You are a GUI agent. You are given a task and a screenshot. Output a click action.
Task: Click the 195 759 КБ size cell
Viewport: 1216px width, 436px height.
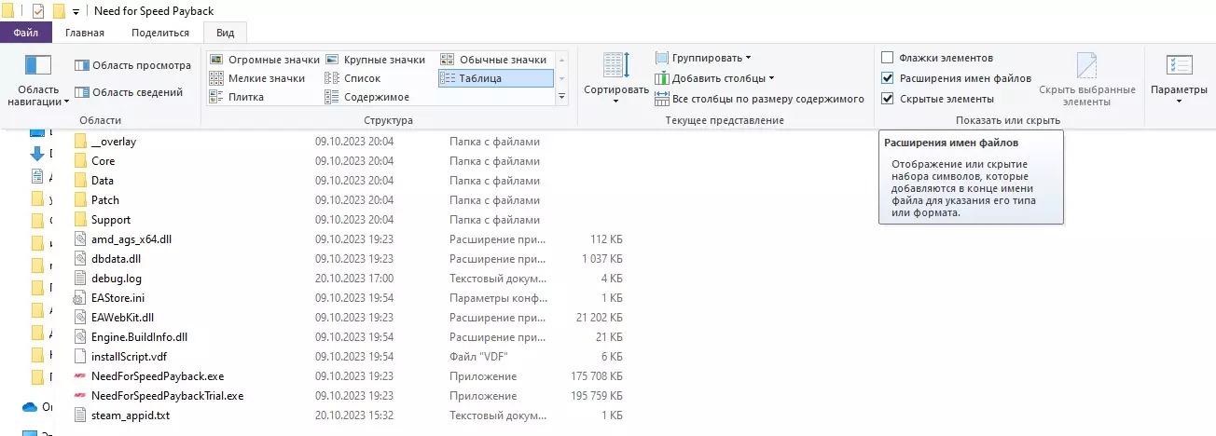point(596,396)
